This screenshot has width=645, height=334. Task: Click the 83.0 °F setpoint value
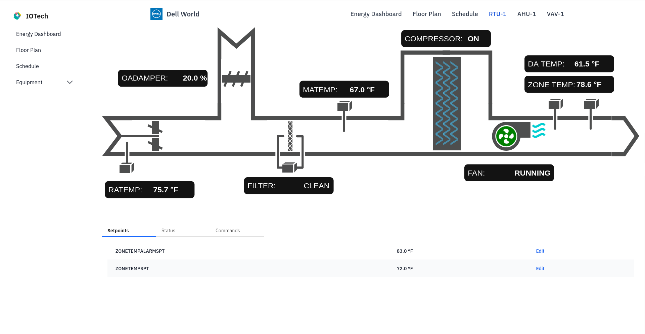click(x=405, y=251)
